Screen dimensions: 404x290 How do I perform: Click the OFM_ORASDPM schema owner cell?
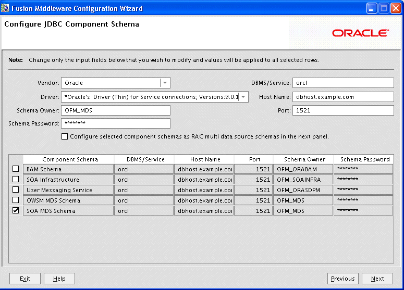tap(303, 190)
